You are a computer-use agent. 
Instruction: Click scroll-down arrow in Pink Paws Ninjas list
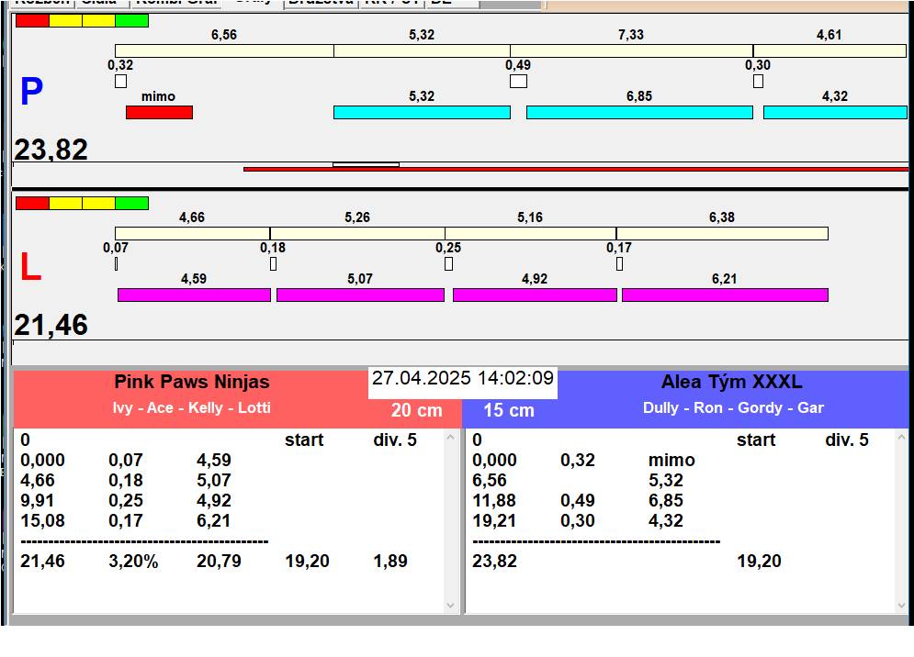pos(450,605)
